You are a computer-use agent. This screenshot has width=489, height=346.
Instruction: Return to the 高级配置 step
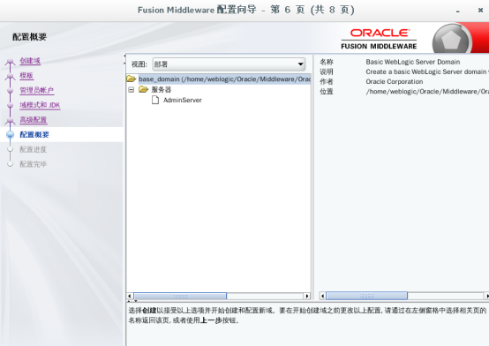(x=34, y=120)
